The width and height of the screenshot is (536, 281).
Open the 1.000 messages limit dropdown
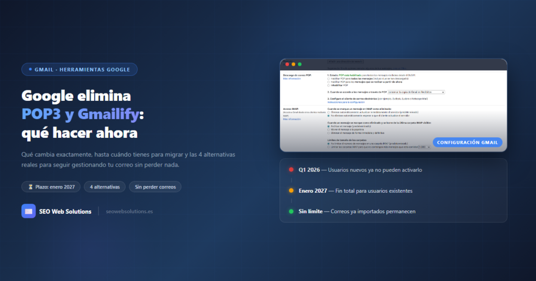point(425,147)
